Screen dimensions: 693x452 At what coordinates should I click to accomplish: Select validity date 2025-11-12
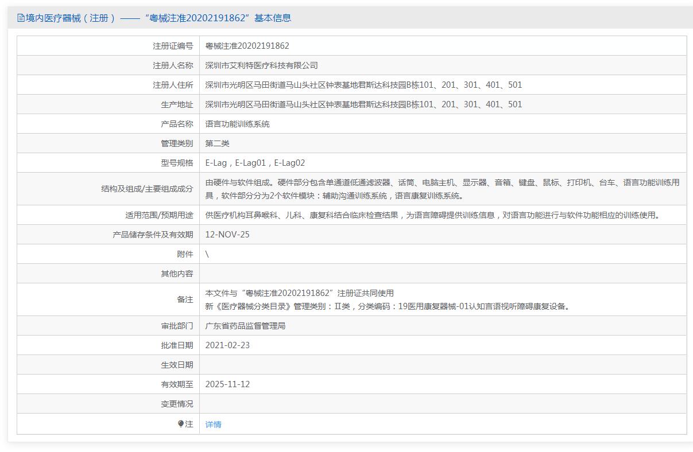227,384
